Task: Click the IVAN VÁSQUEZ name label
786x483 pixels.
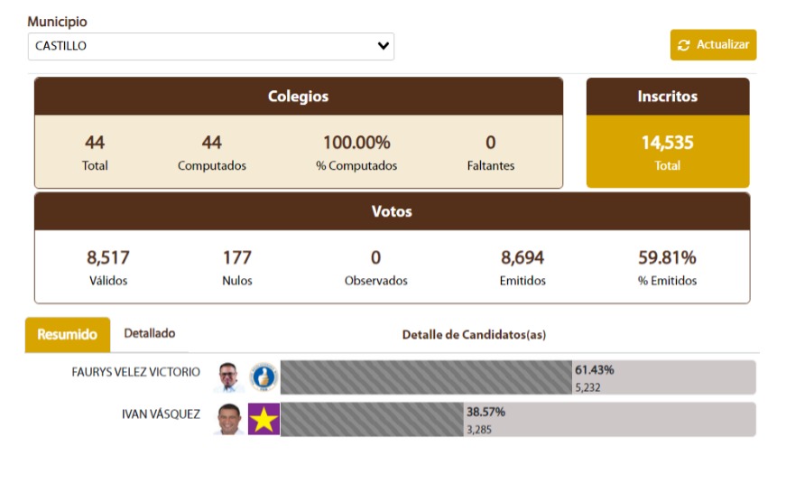Action: click(161, 414)
